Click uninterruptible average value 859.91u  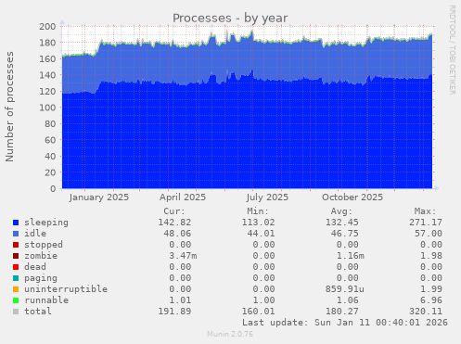coord(344,289)
